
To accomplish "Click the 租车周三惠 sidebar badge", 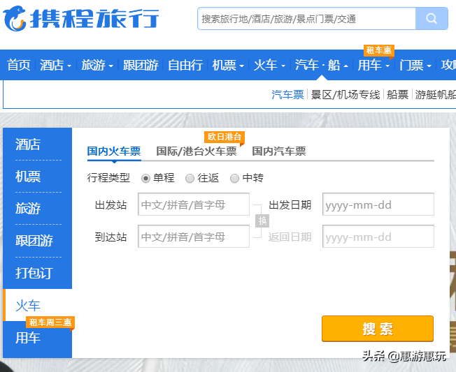I will (50, 322).
